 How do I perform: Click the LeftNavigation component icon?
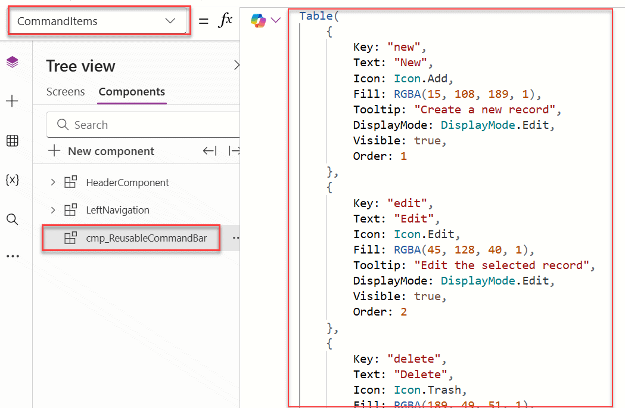click(x=70, y=209)
